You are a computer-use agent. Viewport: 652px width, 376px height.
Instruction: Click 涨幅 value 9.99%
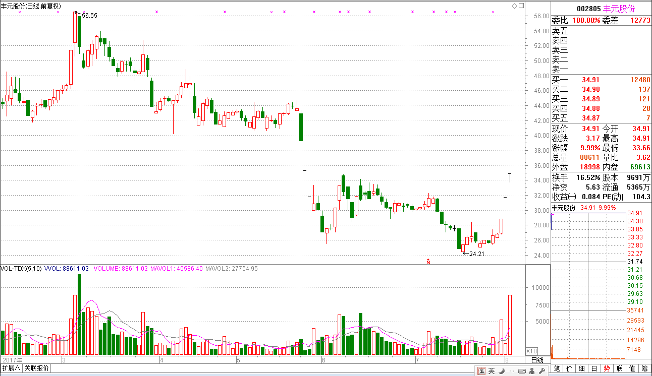tap(589, 148)
